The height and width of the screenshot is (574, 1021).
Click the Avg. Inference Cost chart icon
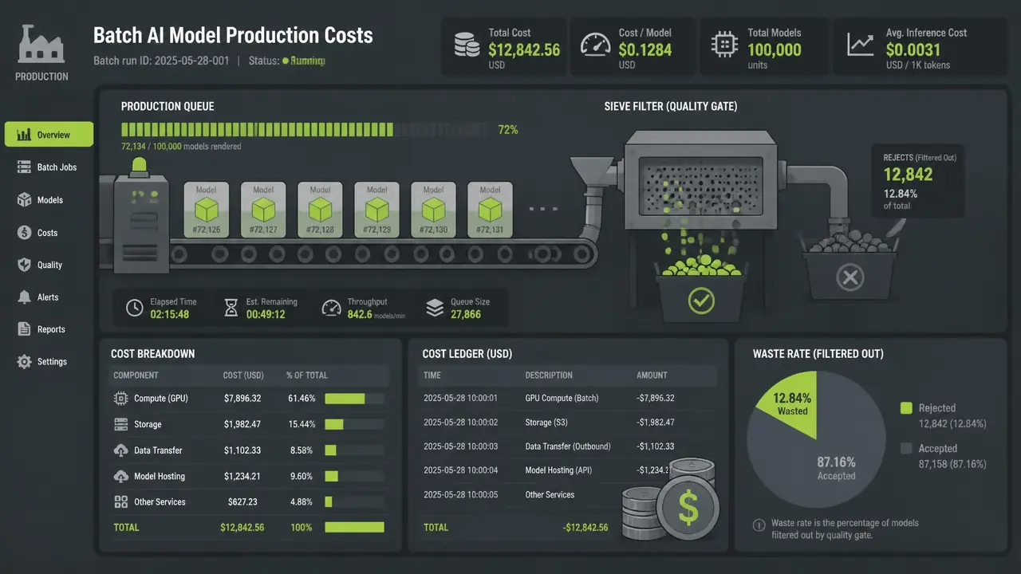click(860, 45)
